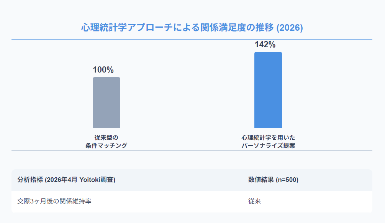The image size is (385, 223).
Task: Click the gray baseline below the bar labels
Action: [x=192, y=150]
